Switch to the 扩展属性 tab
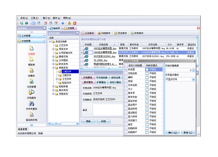 point(101,82)
